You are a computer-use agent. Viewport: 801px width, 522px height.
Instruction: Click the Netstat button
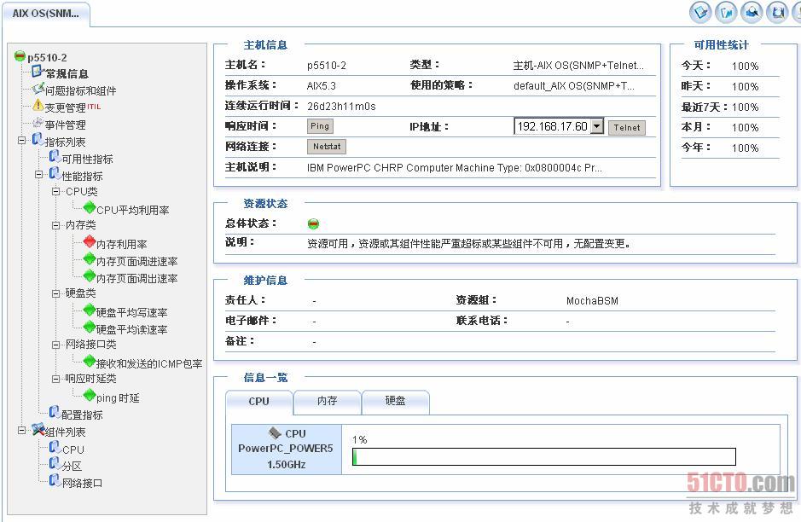pos(327,147)
